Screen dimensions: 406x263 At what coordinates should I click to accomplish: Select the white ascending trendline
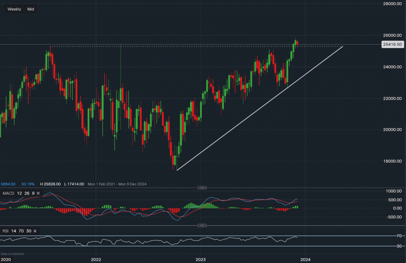coord(260,108)
